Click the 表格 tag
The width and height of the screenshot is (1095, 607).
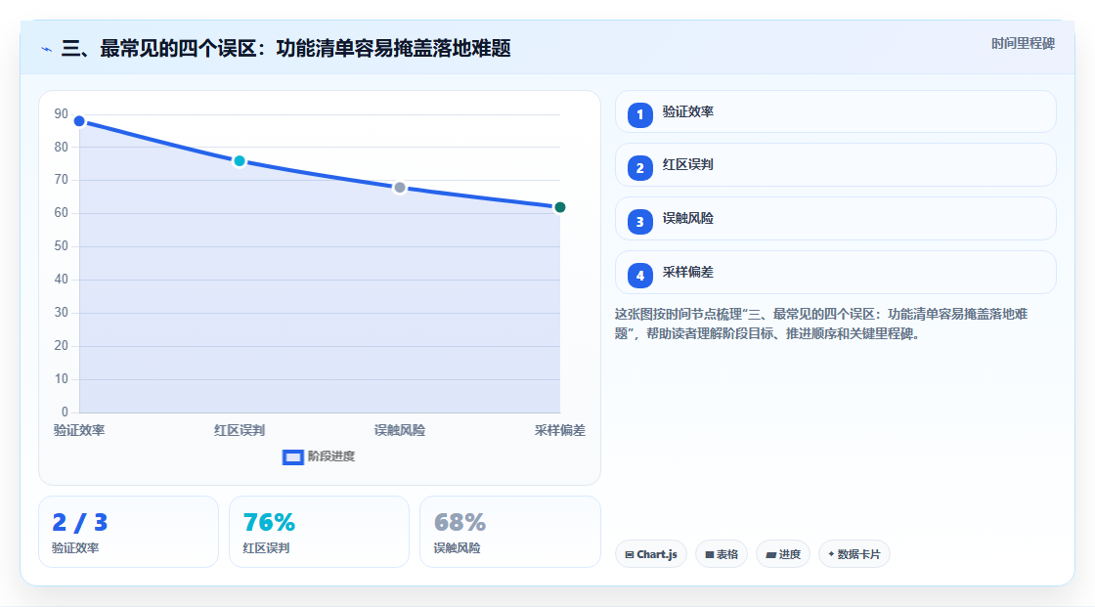(x=722, y=554)
